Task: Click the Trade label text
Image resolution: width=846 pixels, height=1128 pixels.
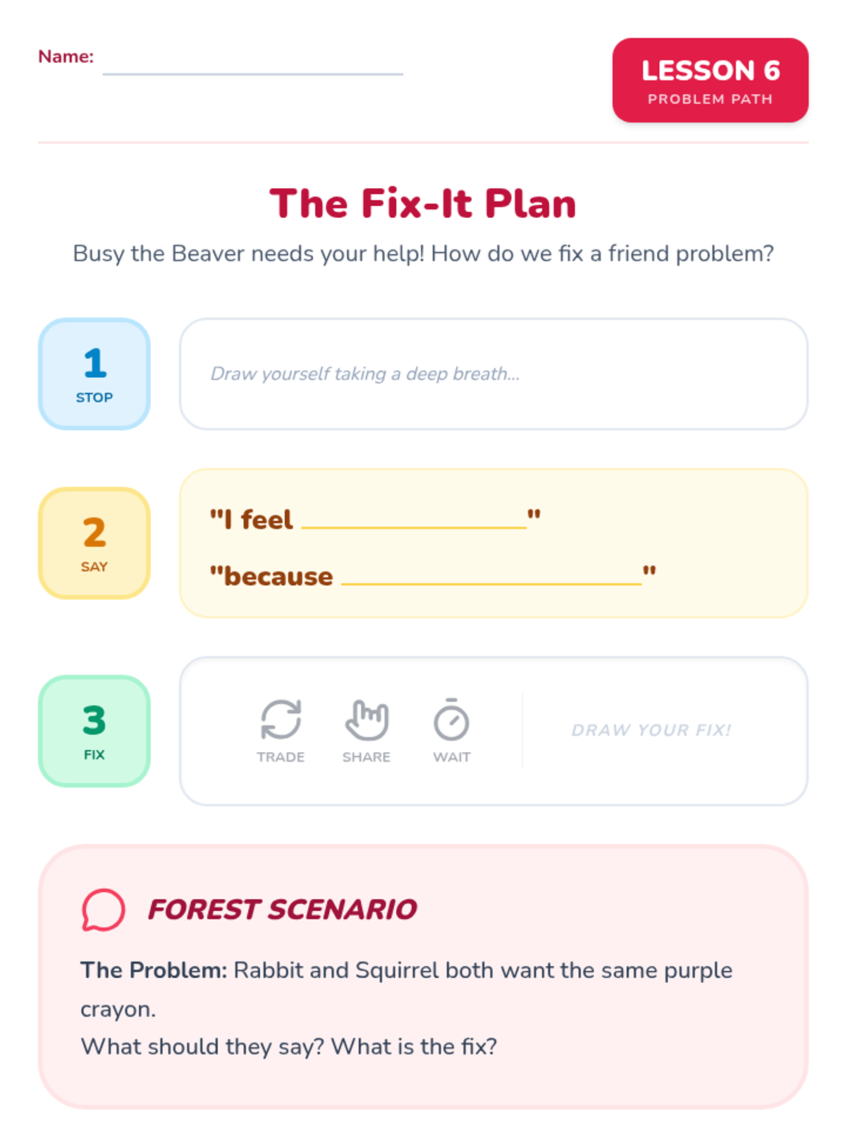Action: pos(281,757)
